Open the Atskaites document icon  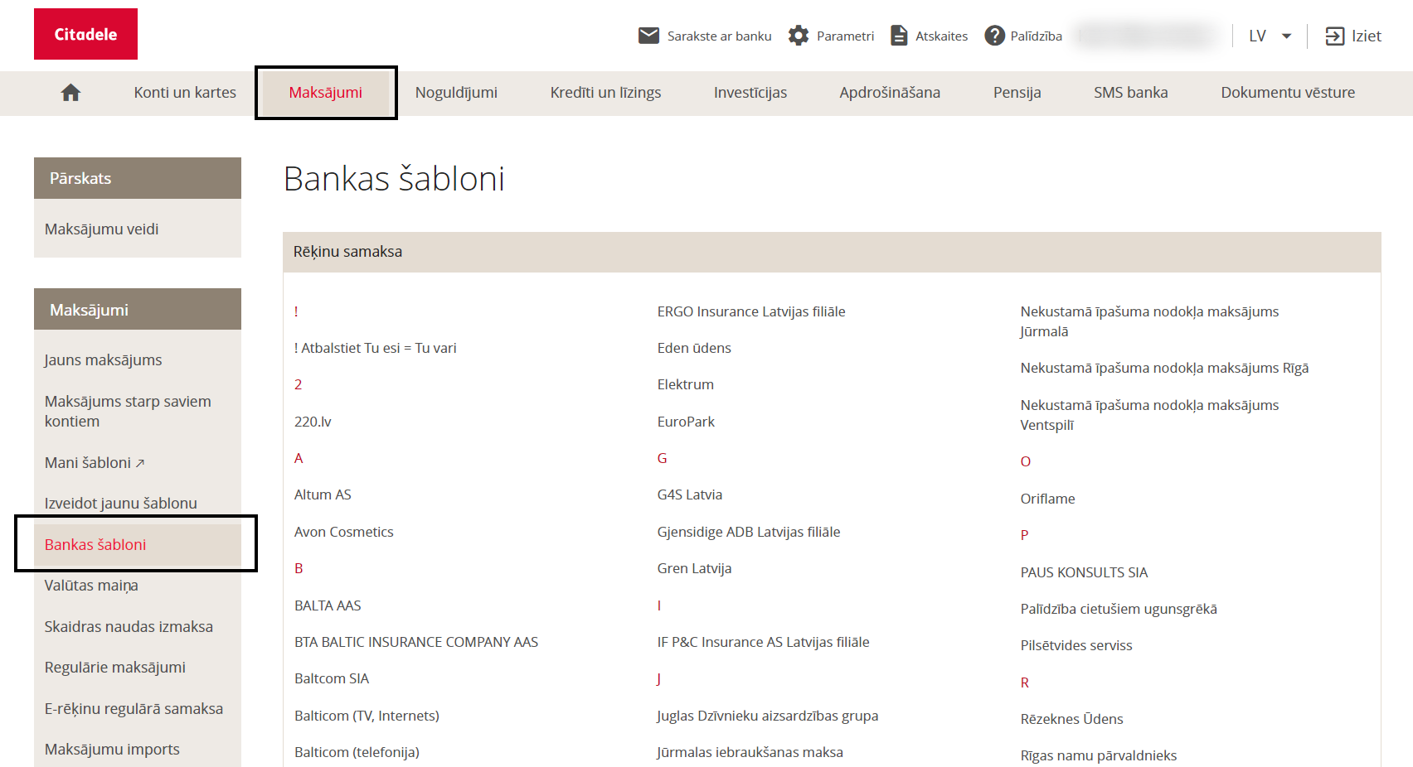(x=899, y=36)
